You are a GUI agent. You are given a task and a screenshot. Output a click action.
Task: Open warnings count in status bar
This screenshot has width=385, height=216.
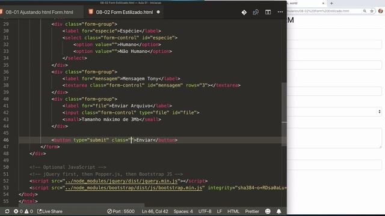[x=28, y=211]
